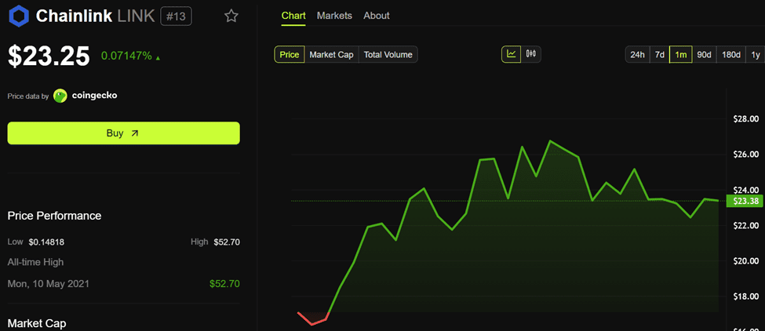Click the Chainlink hexagon logo icon
765x331 pixels.
18,16
